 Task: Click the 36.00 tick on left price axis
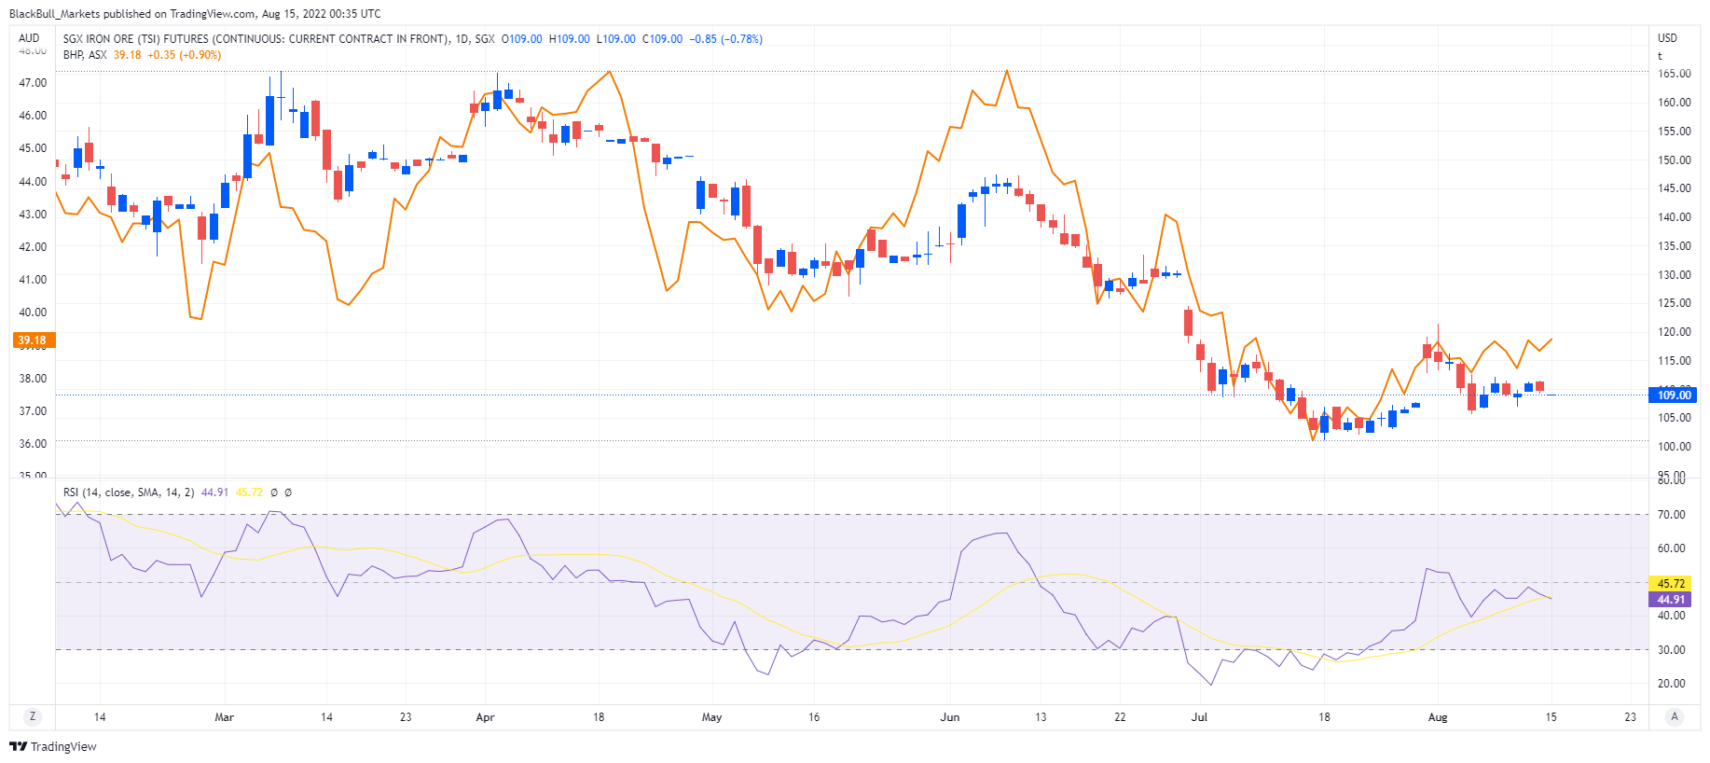(x=33, y=444)
